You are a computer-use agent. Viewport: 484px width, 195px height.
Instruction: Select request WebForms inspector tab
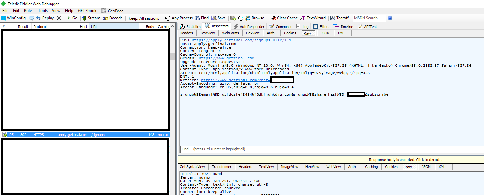[x=230, y=33]
